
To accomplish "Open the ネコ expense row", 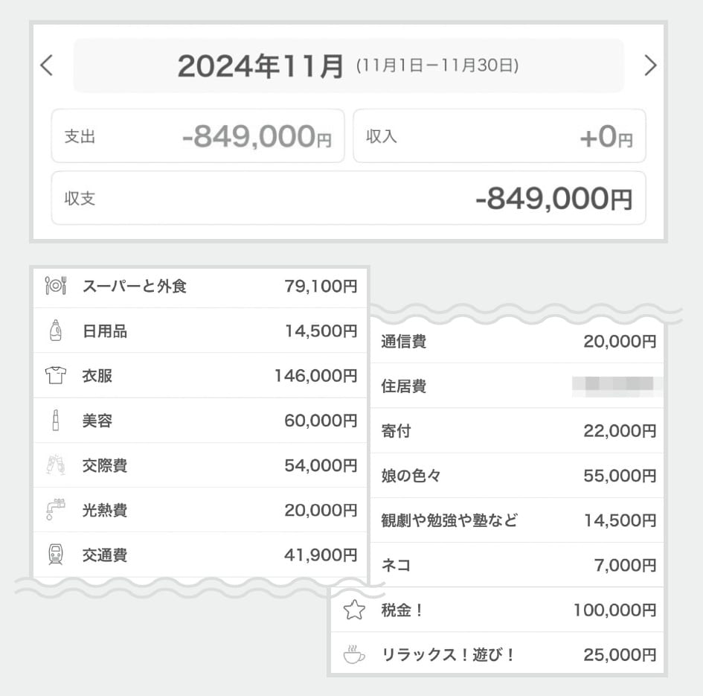I will pos(518,566).
